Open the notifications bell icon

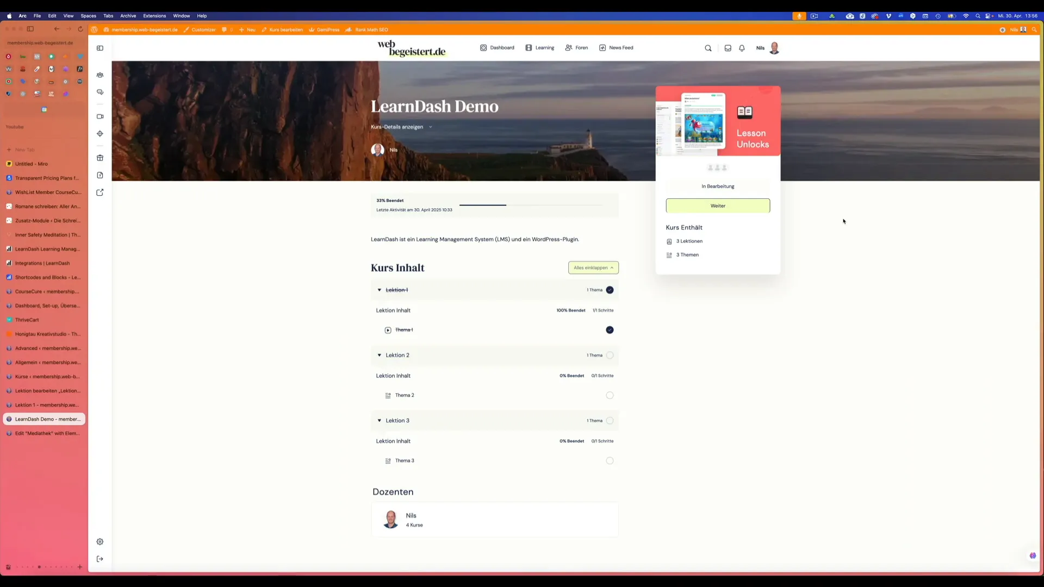(742, 48)
